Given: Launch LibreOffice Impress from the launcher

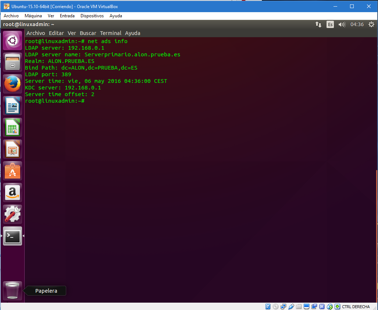Looking at the screenshot, I should coord(13,149).
